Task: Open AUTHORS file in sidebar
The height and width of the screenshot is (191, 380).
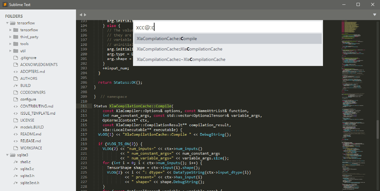Action: click(x=29, y=79)
